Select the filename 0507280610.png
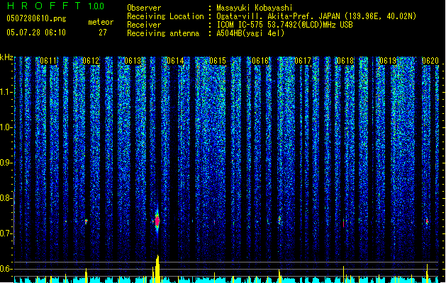 (36, 18)
